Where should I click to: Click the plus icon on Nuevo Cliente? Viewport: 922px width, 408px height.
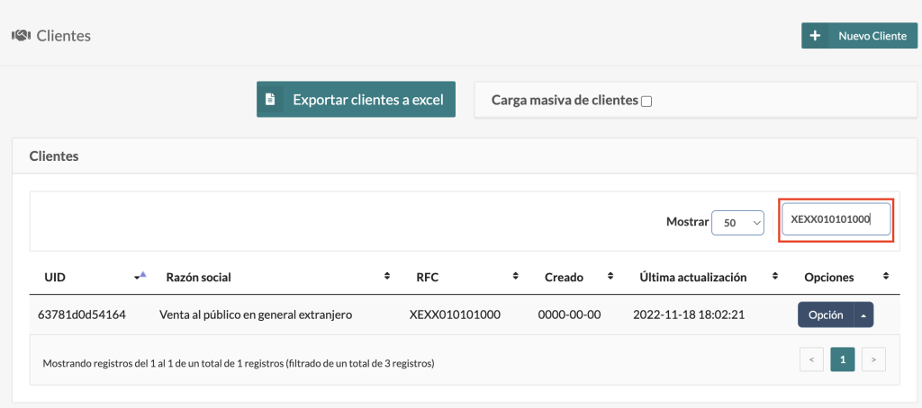pyautogui.click(x=816, y=36)
